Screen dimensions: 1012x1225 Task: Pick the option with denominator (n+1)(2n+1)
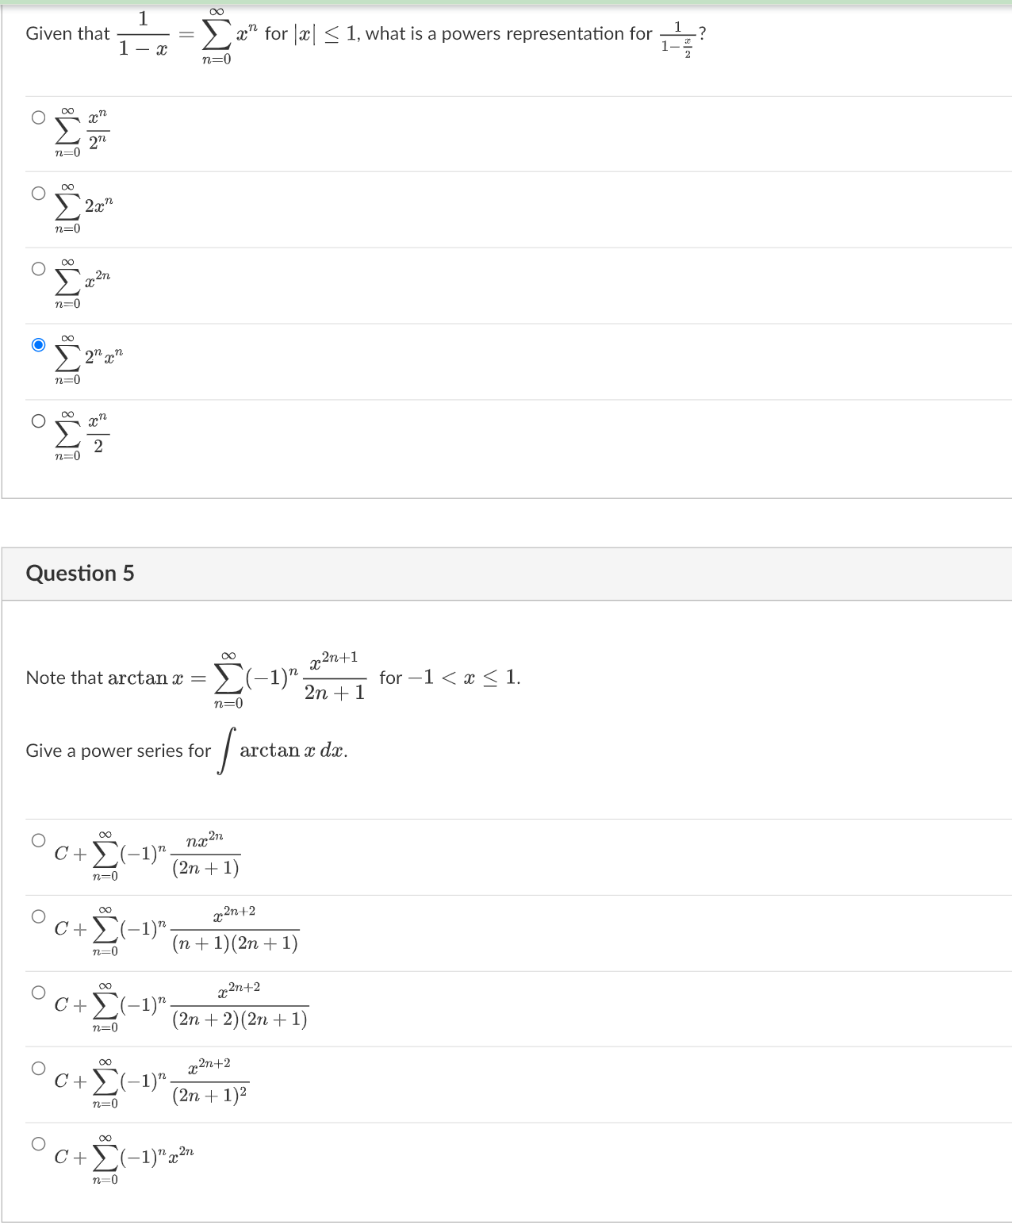[x=37, y=915]
